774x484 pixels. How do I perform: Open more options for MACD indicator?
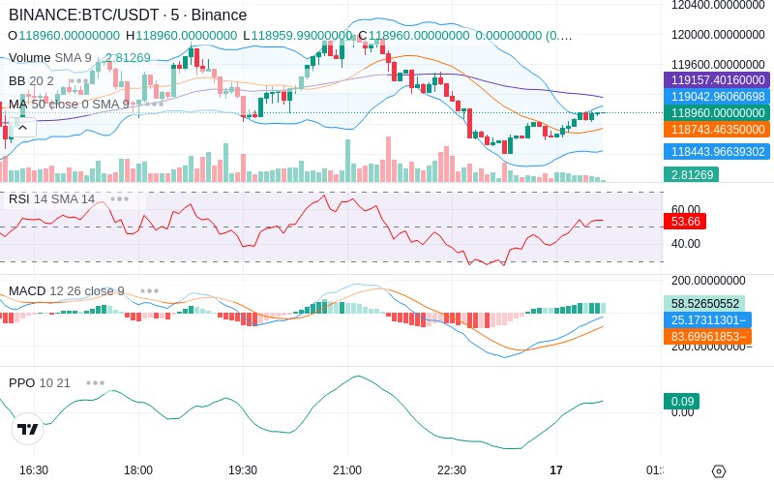pos(149,291)
